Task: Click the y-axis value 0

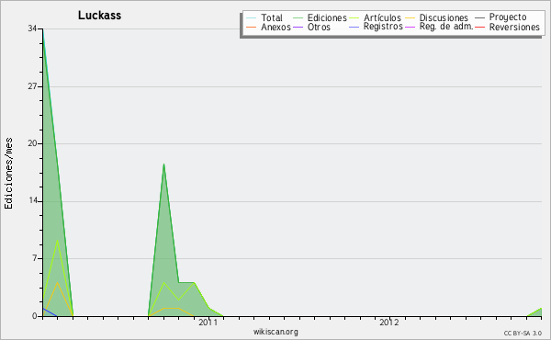Action: point(35,316)
